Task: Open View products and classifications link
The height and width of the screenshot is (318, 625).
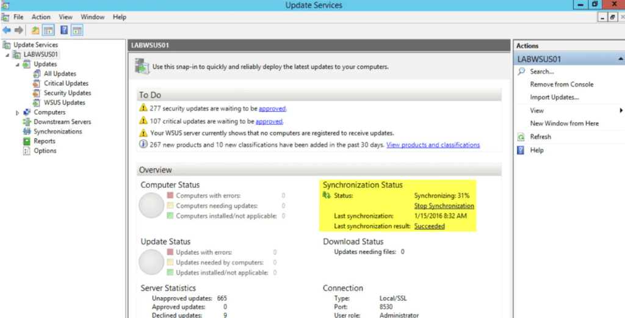Action: 433,145
